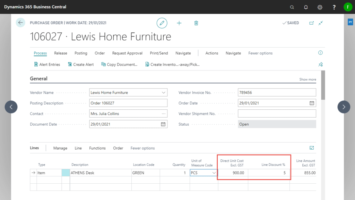
Task: Go to next record arrow
Action: 344,107
